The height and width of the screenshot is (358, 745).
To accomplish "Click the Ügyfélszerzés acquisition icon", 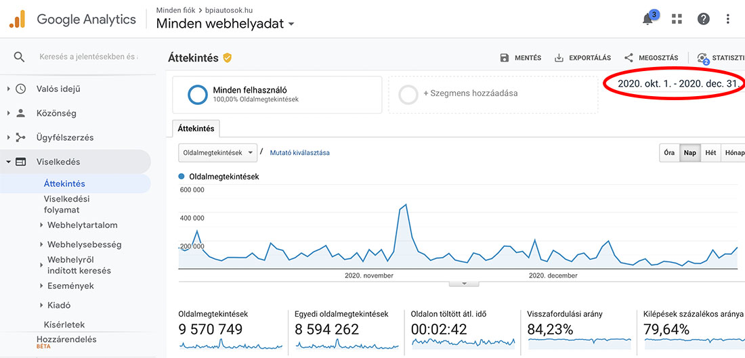I will click(x=20, y=137).
